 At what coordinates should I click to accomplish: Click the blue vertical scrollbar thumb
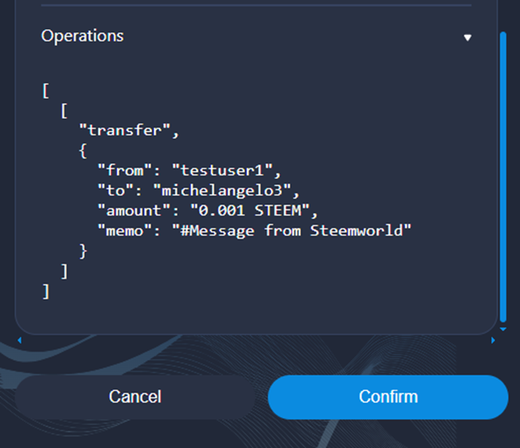click(502, 176)
